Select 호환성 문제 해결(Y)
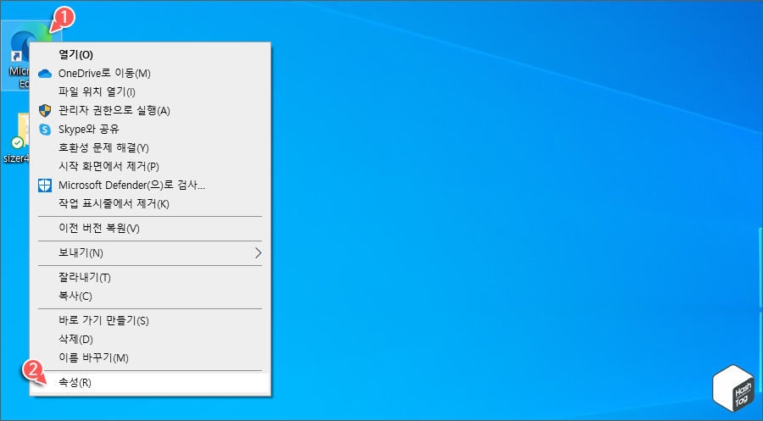This screenshot has height=421, width=763. click(x=150, y=147)
